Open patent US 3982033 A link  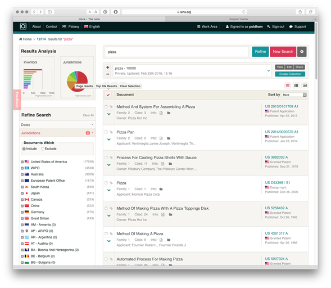coord(276,157)
